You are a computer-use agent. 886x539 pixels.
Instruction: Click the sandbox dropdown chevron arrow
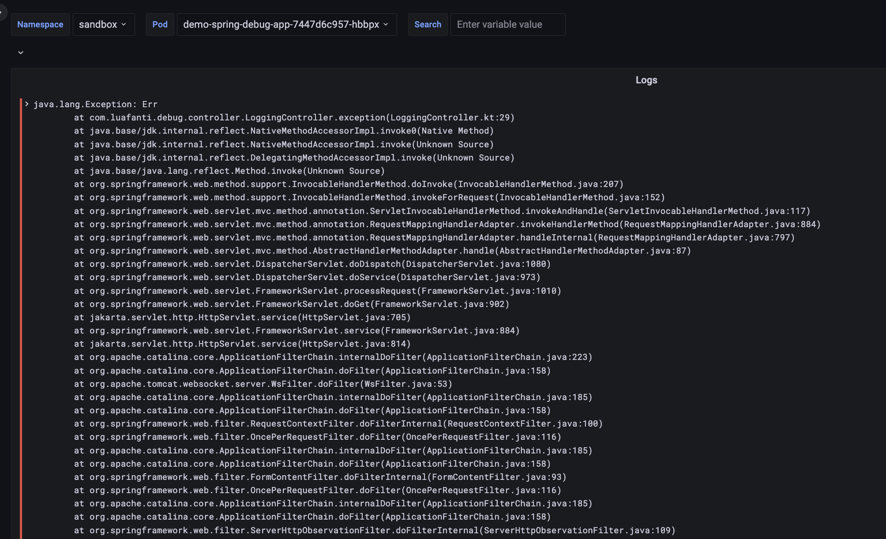(x=124, y=25)
